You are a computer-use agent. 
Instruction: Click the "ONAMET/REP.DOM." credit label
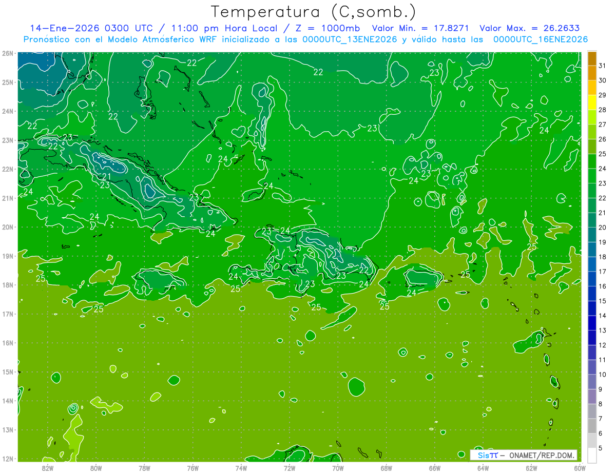(x=543, y=455)
